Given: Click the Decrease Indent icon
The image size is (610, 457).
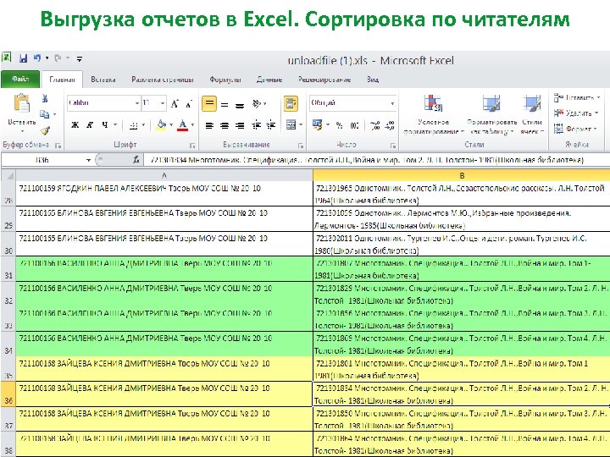Looking at the screenshot, I should (256, 125).
